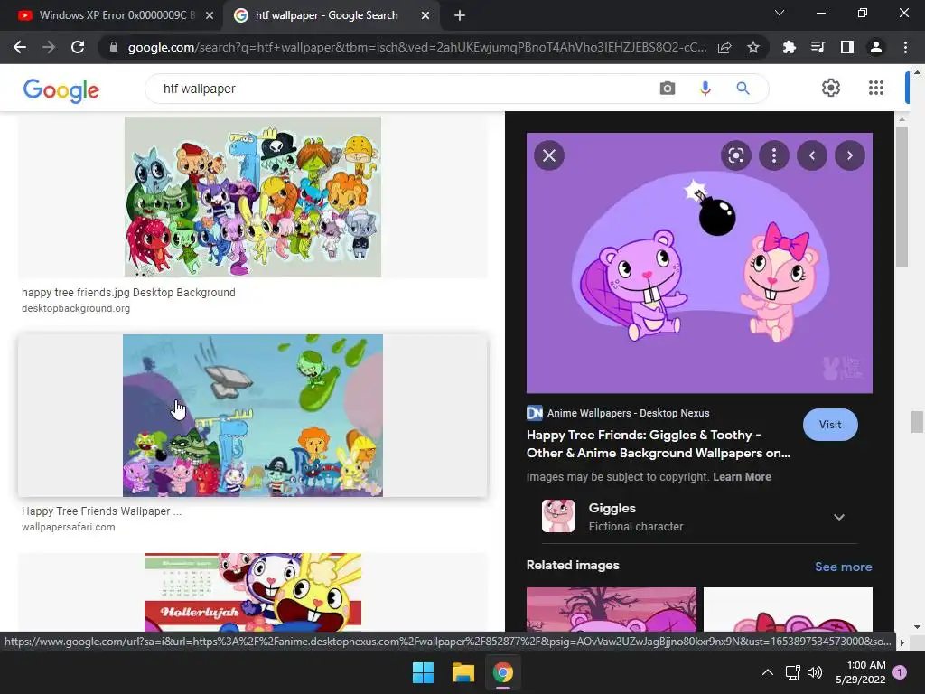Open the Google apps grid

pyautogui.click(x=876, y=88)
